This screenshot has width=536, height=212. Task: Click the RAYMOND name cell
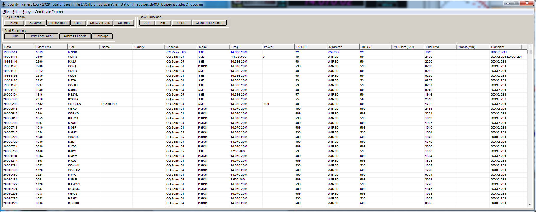[x=109, y=104]
